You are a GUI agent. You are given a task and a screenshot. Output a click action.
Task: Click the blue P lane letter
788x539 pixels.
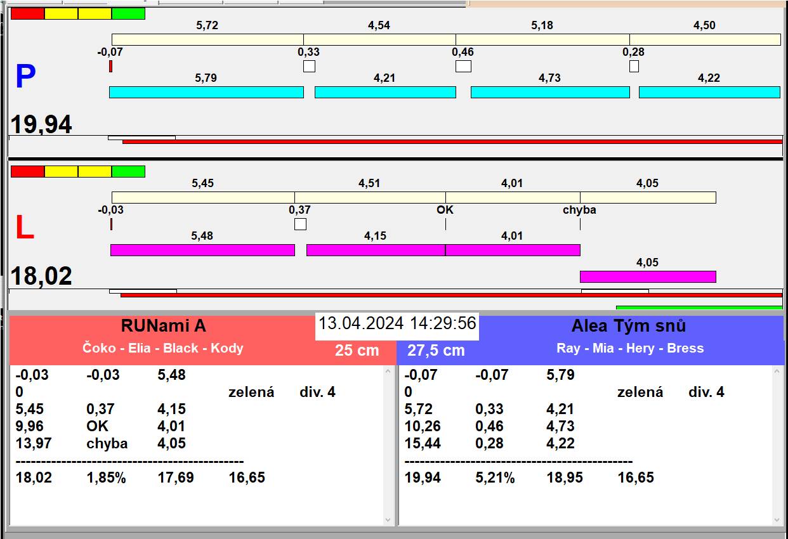(25, 77)
